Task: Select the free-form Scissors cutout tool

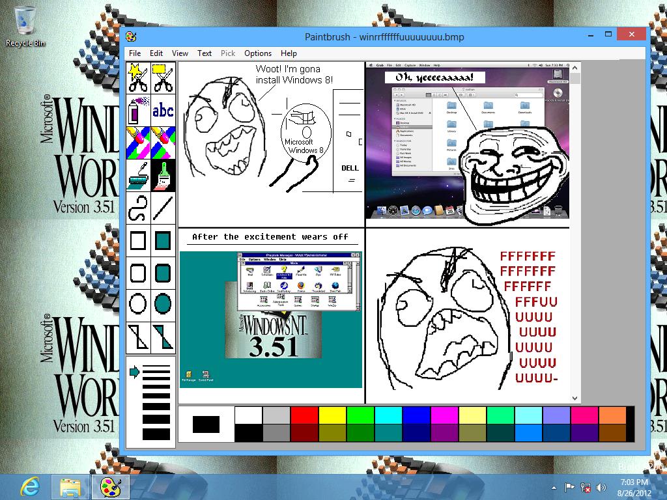Action: [138, 78]
